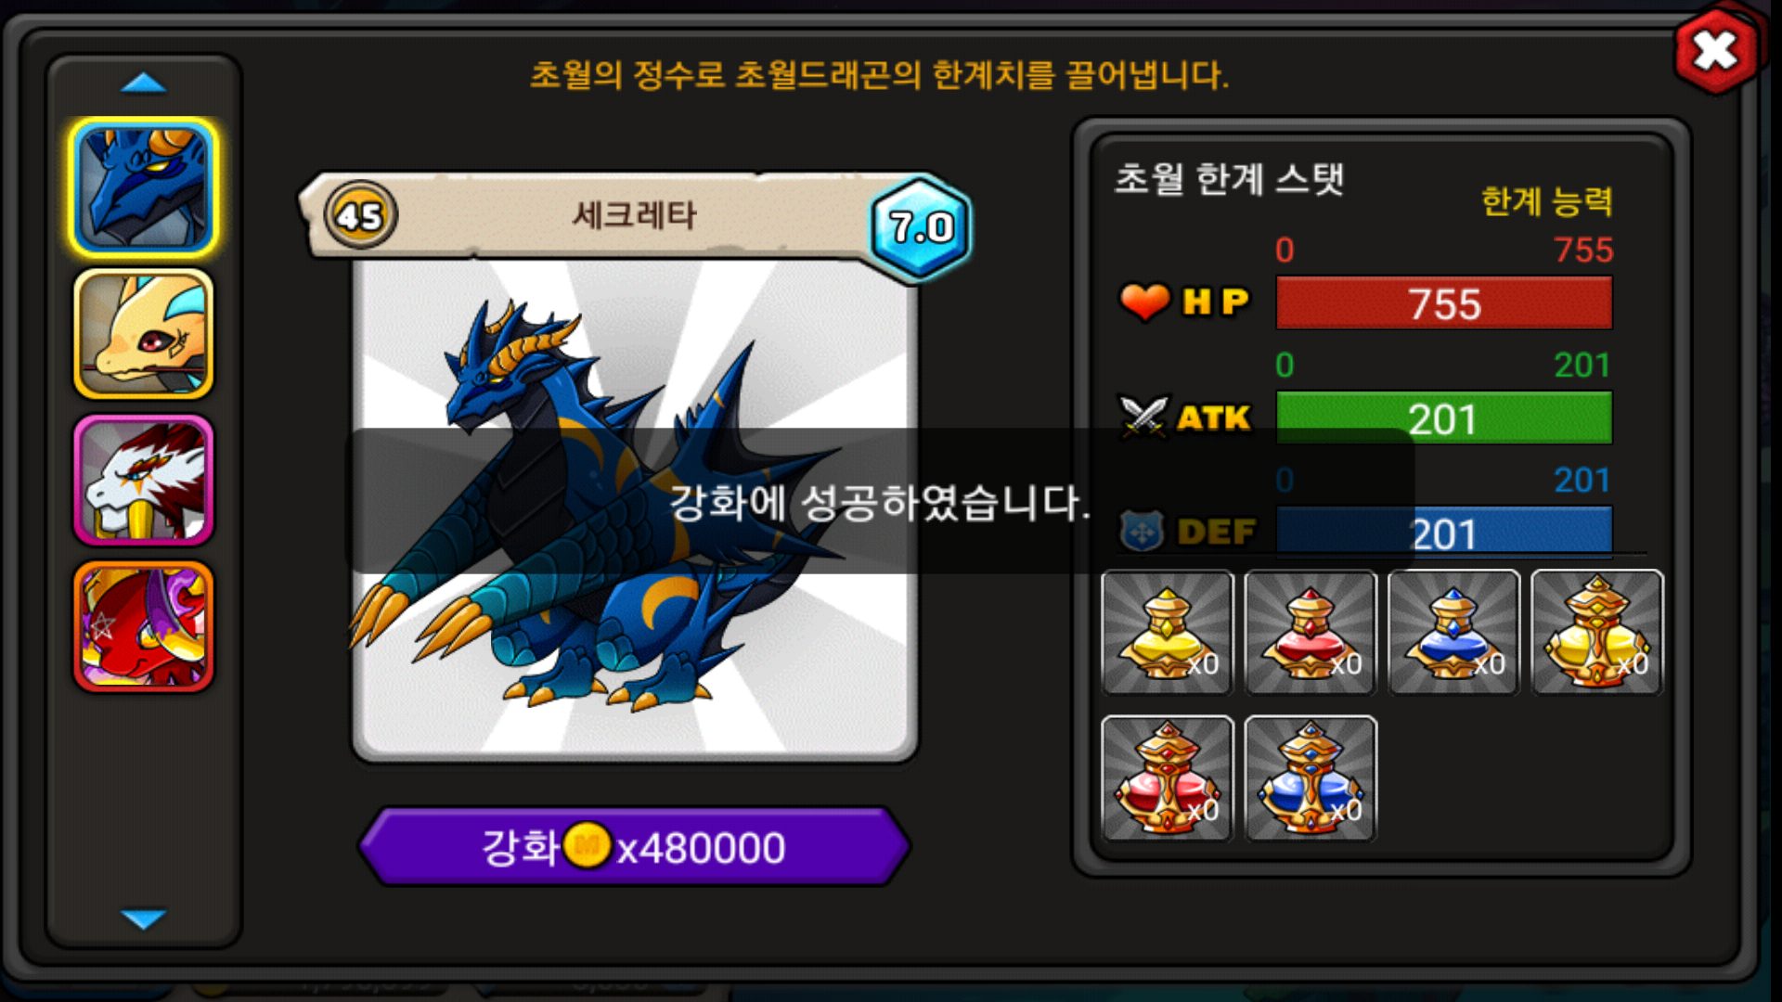
Task: Tap the purple enhance button costing 480000
Action: click(x=634, y=846)
